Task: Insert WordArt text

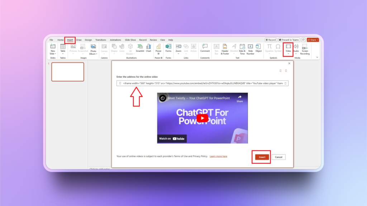Action: coord(234,49)
